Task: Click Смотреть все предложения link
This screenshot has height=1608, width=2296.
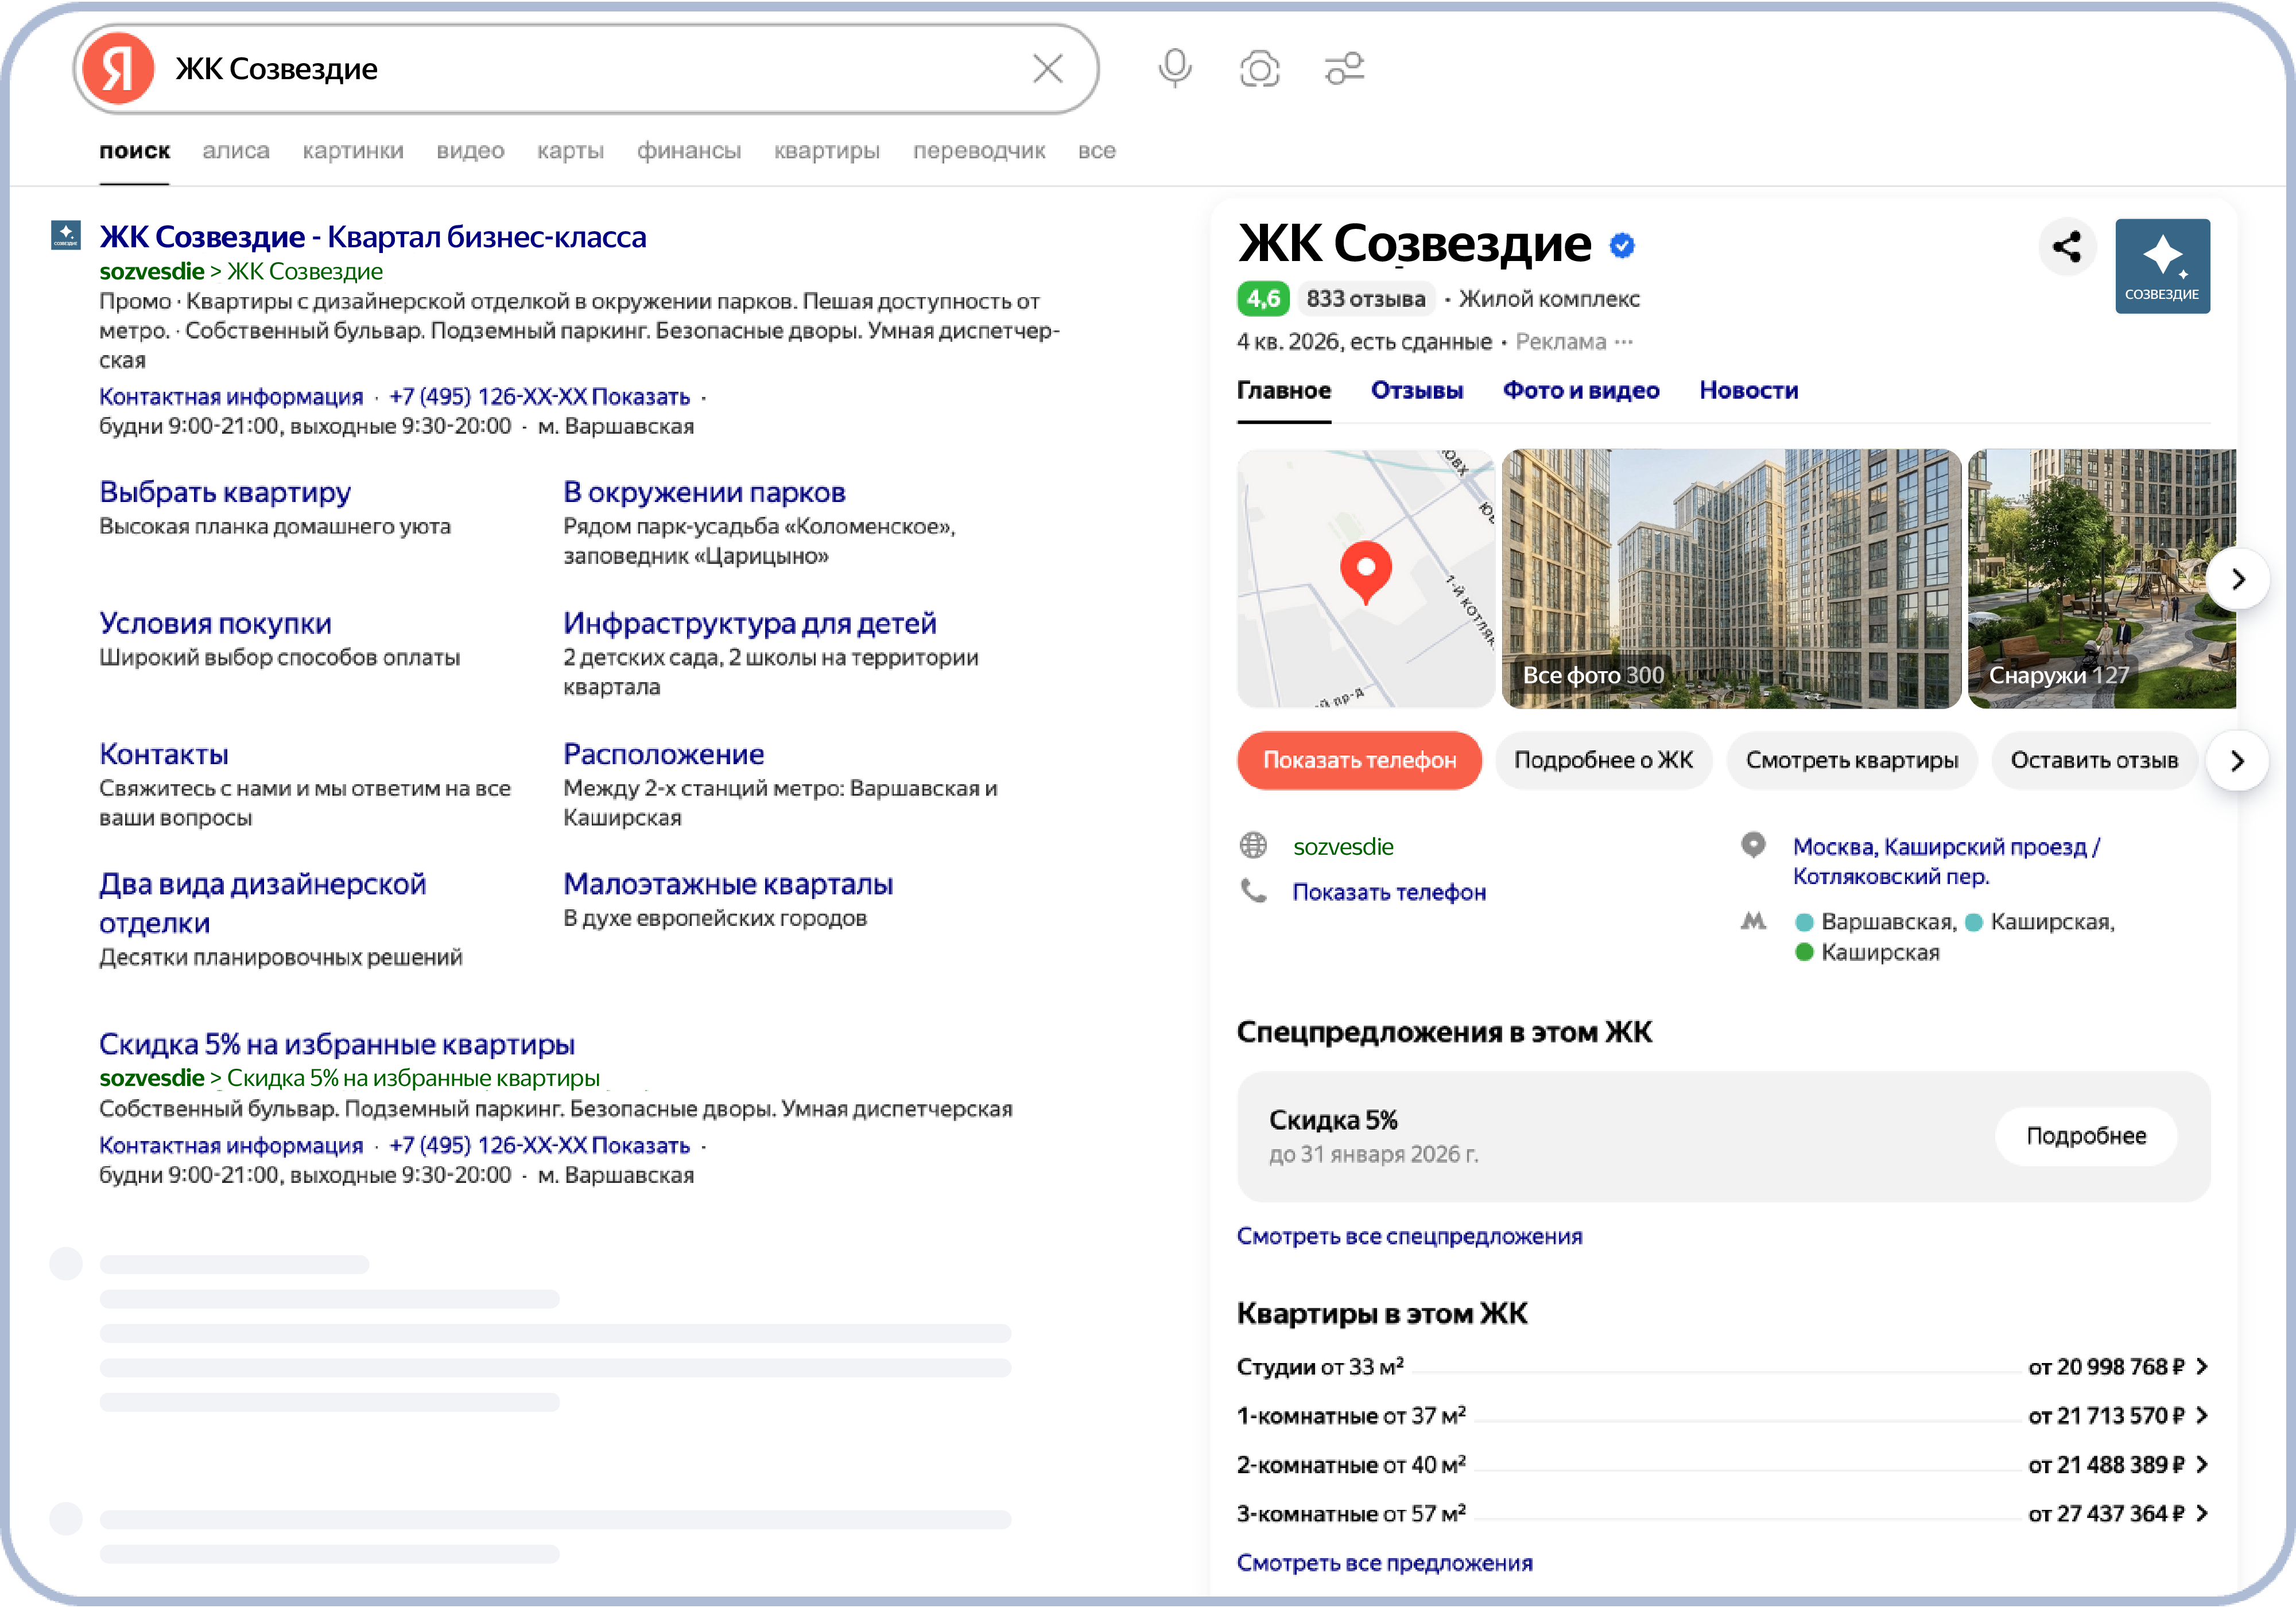Action: pos(1385,1563)
